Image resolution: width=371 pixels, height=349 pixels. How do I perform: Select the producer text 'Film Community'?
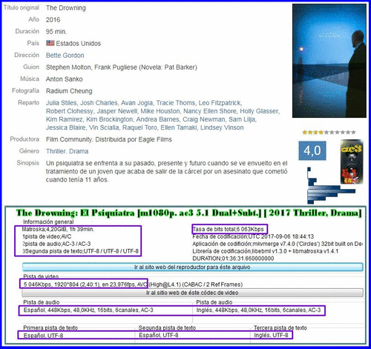coord(69,139)
